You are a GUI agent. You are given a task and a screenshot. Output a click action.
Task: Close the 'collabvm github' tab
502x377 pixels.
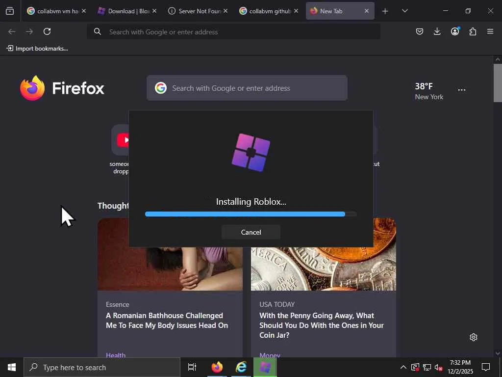[x=296, y=11]
